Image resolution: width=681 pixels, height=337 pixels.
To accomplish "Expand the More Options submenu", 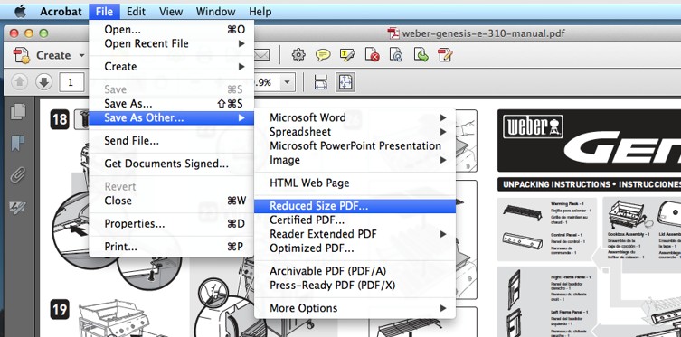I will click(x=355, y=308).
